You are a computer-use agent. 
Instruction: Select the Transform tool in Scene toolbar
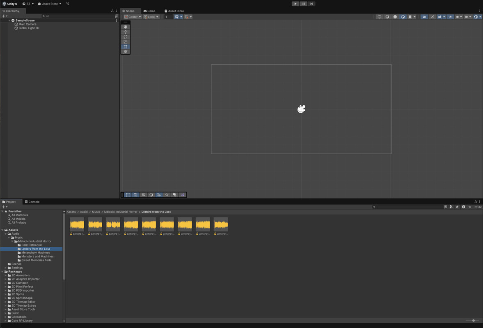126,52
